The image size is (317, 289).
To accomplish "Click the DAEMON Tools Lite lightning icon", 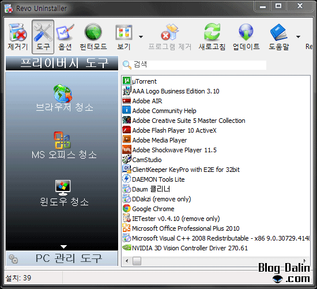I will (x=127, y=179).
